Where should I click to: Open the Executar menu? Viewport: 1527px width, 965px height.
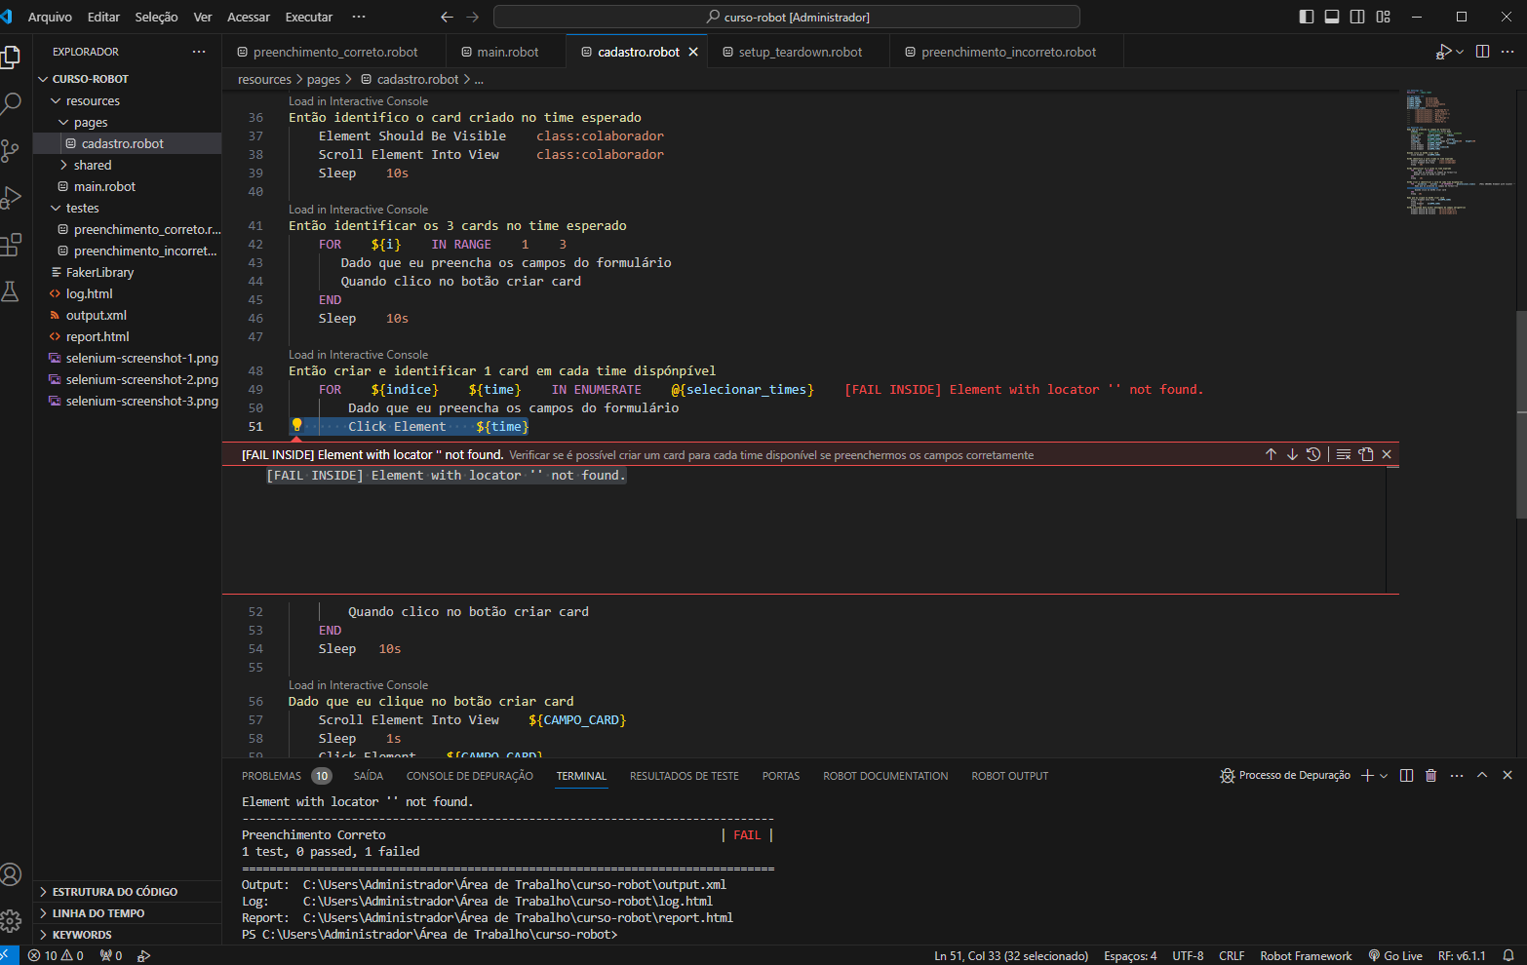pyautogui.click(x=308, y=17)
